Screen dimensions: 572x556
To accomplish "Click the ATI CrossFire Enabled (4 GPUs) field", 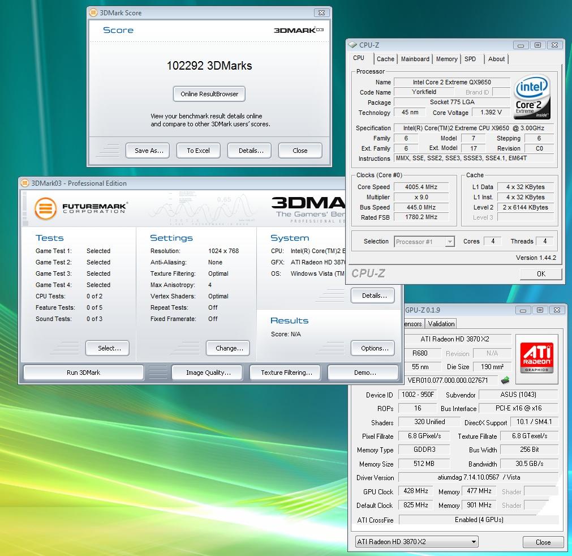I will pos(479,520).
